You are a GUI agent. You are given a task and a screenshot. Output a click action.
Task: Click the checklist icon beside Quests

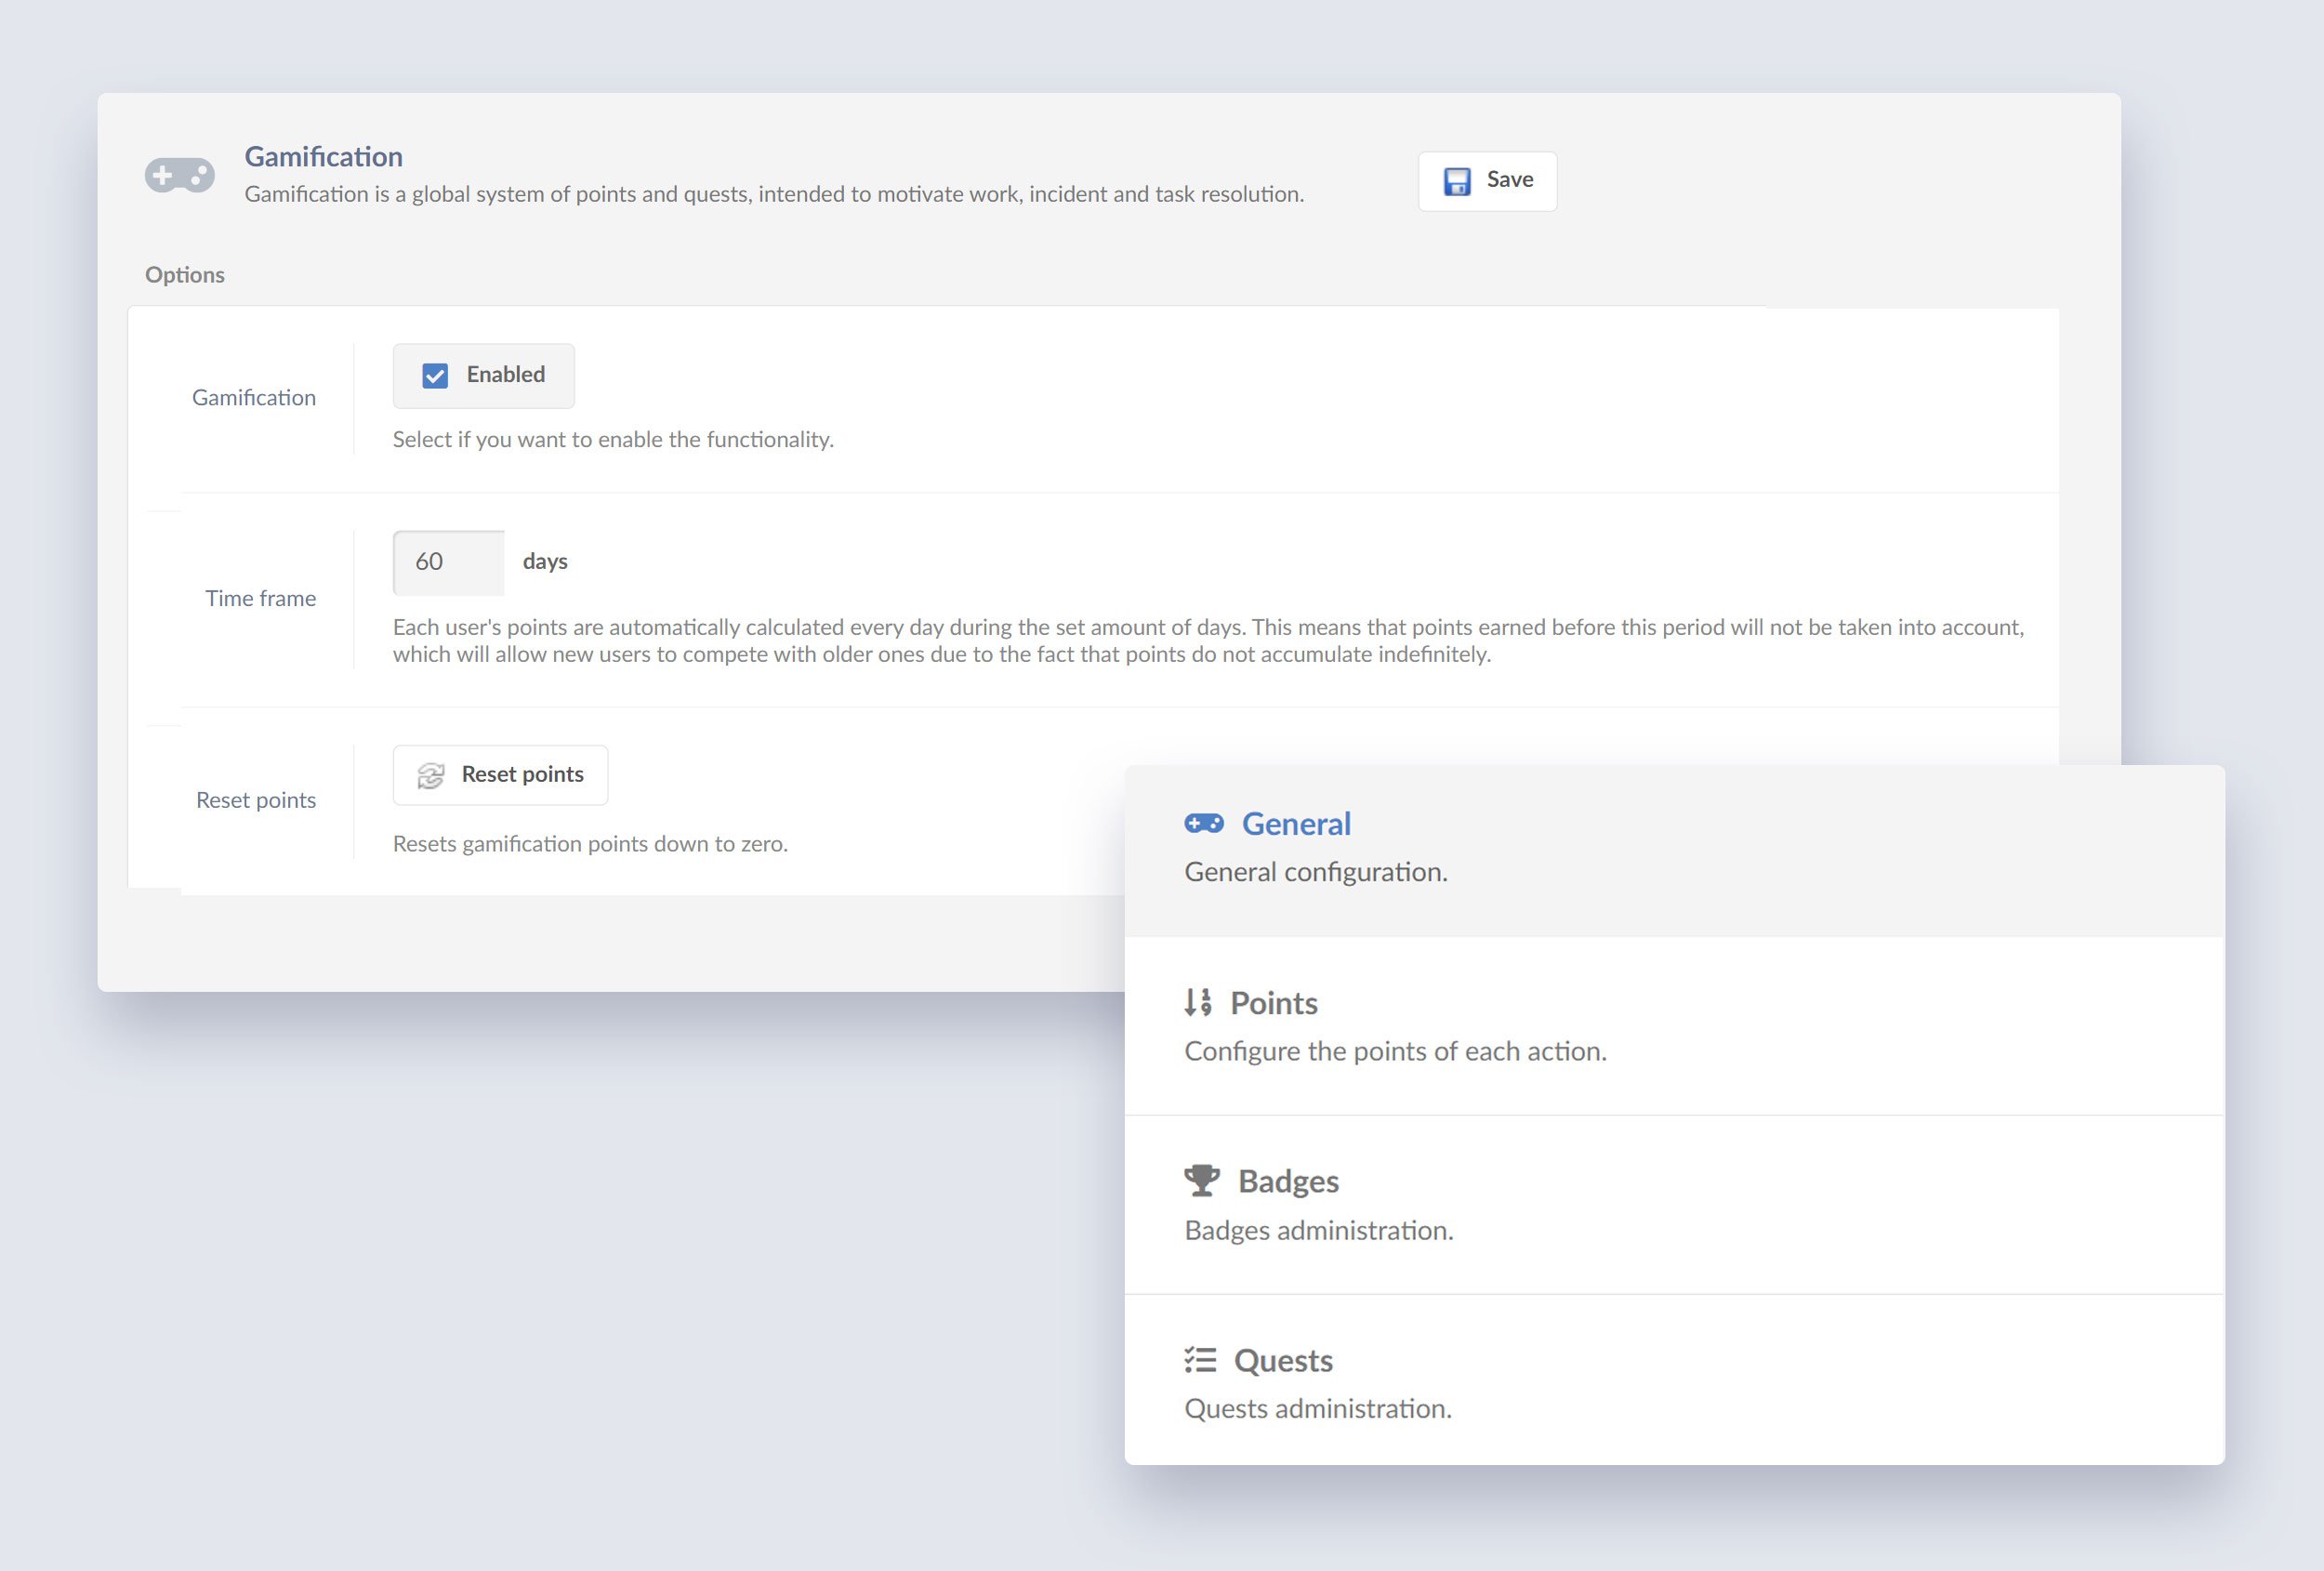[x=1200, y=1359]
